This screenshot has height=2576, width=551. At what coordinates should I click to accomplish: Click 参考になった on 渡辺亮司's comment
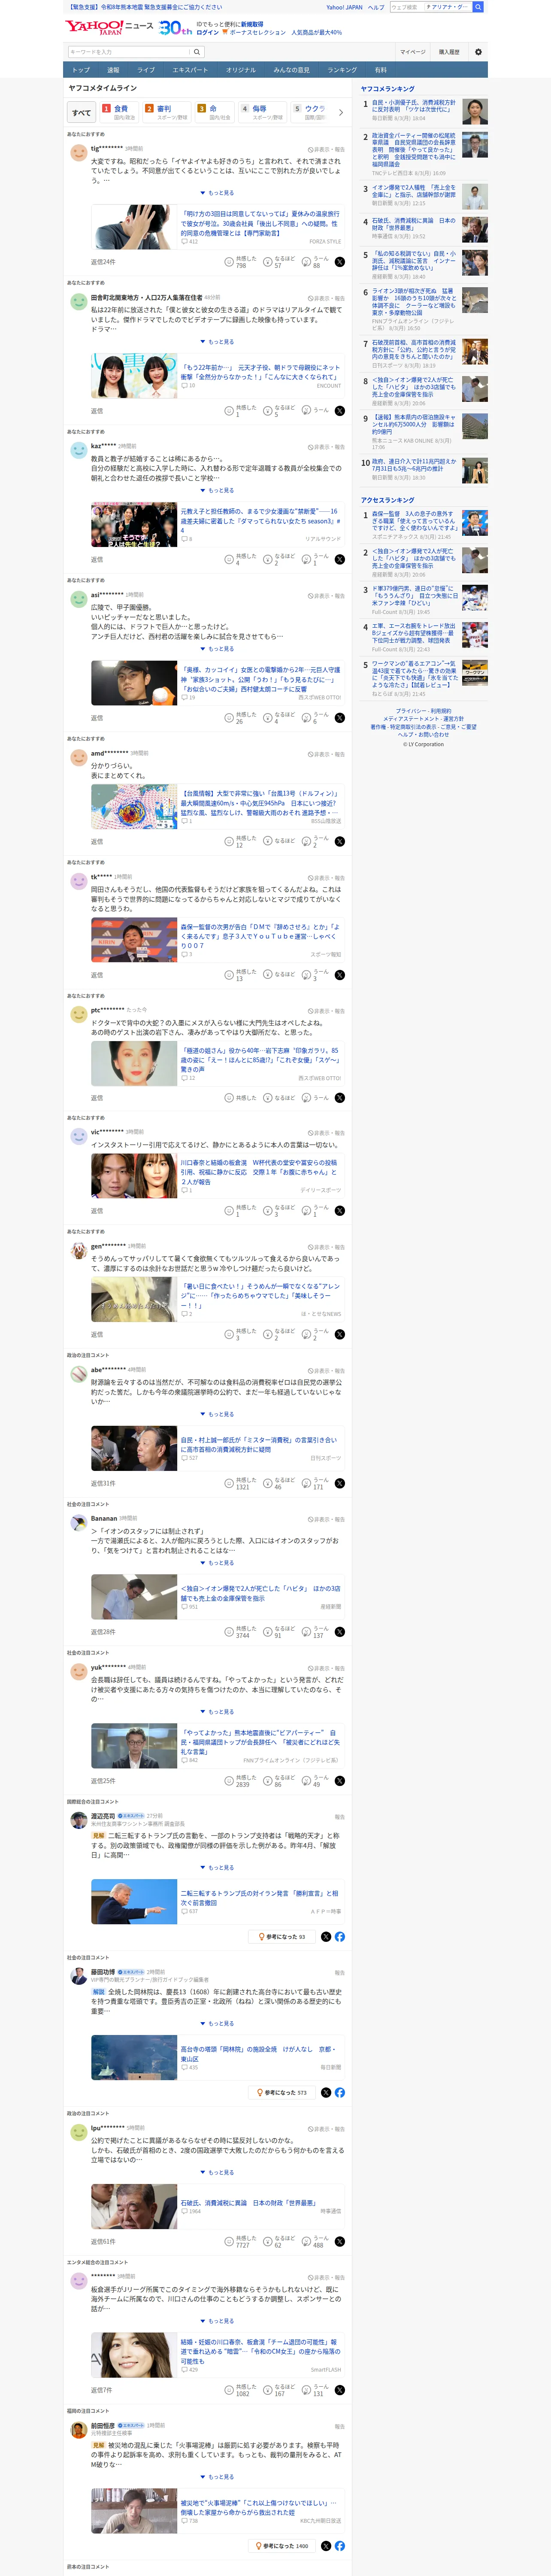[281, 1937]
